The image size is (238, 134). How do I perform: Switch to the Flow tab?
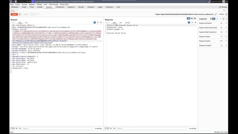118,7
